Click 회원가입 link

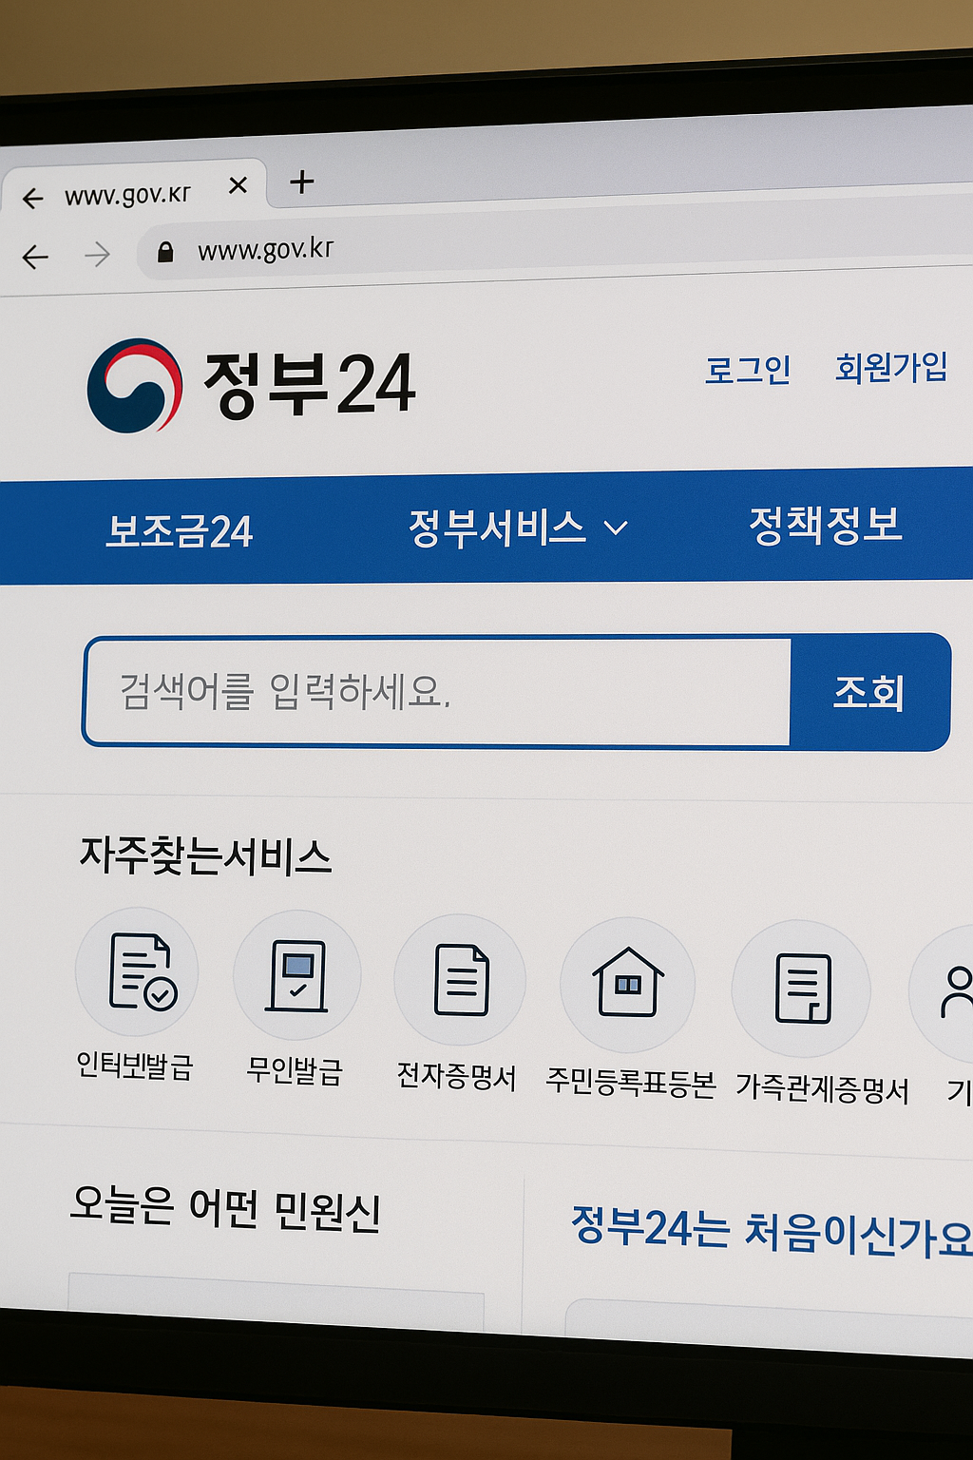pyautogui.click(x=891, y=367)
